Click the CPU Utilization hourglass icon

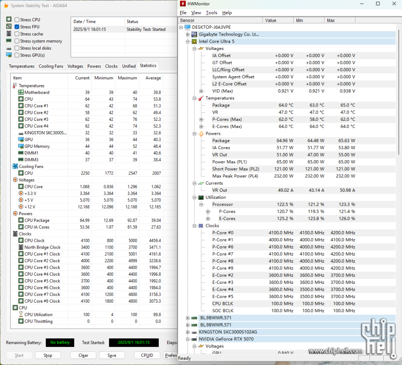click(x=21, y=314)
